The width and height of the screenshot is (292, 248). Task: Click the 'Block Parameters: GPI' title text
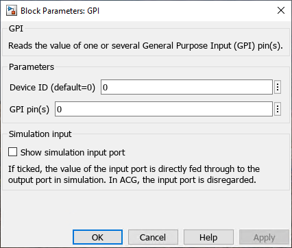[60, 11]
